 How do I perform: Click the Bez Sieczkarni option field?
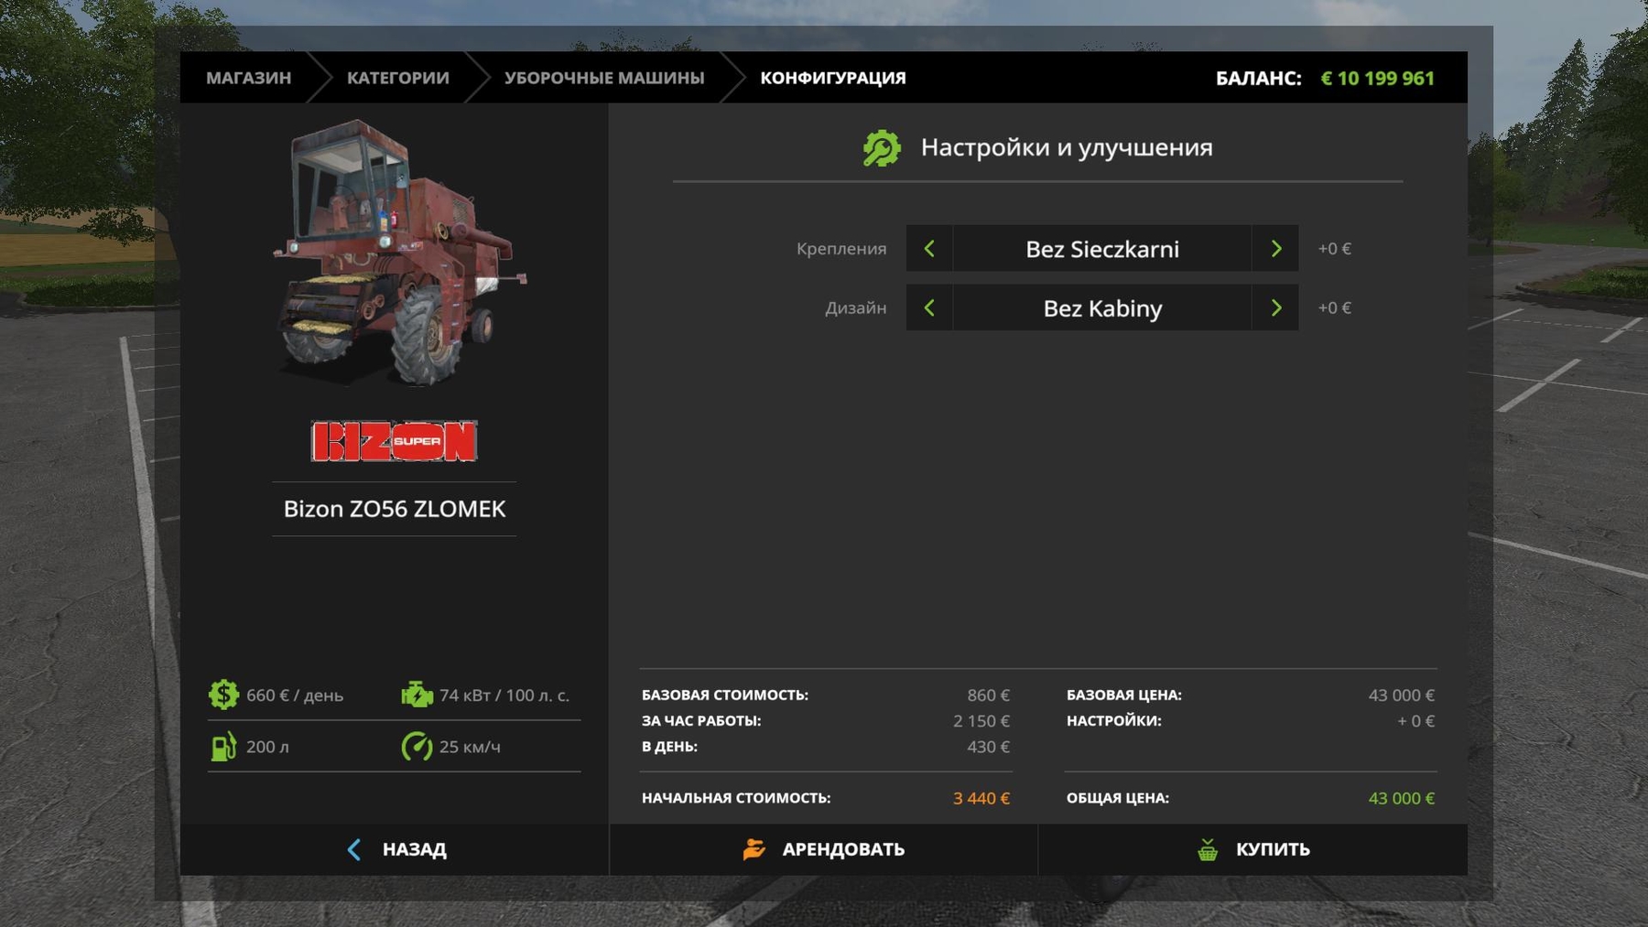1101,249
